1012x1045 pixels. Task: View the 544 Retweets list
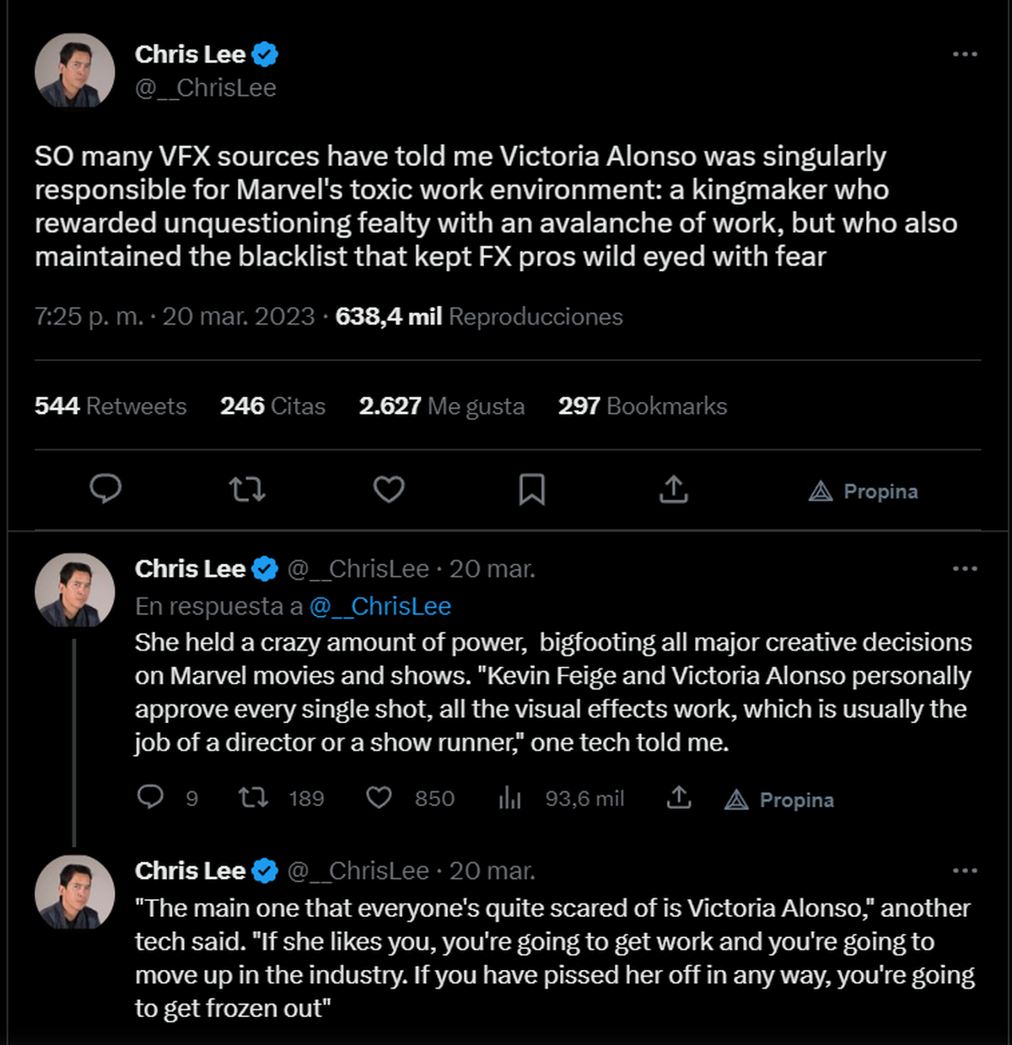coord(110,406)
